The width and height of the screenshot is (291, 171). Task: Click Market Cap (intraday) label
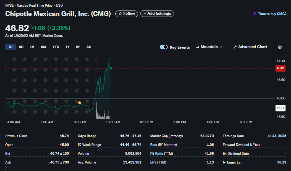click(167, 136)
